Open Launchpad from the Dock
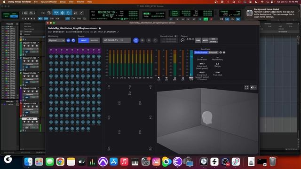 pos(39,161)
